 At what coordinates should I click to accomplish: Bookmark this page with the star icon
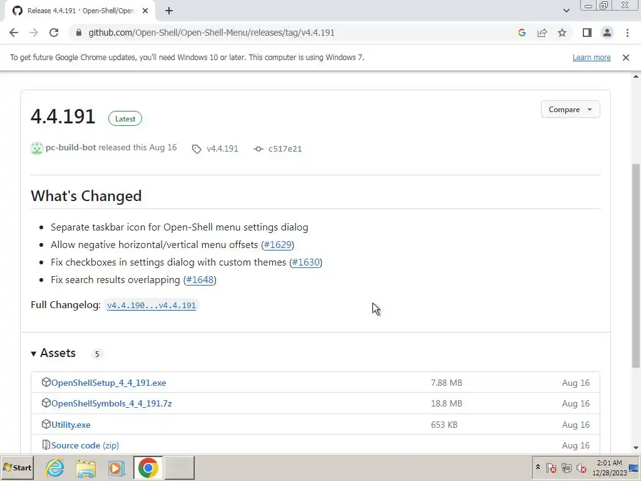pyautogui.click(x=562, y=33)
